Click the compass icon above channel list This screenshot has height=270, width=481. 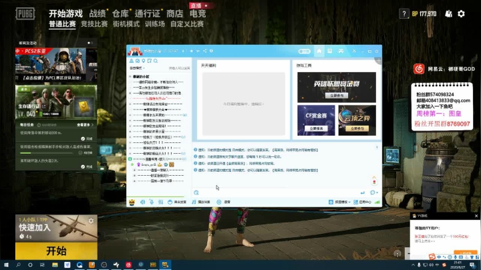tap(138, 61)
